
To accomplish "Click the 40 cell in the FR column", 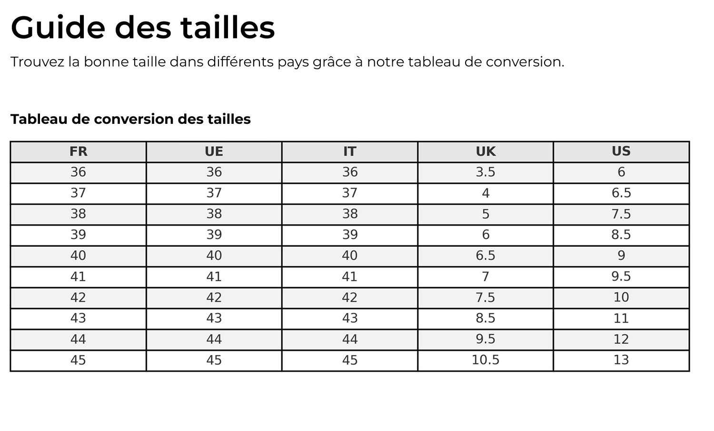I will [78, 256].
